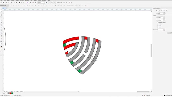The height and width of the screenshot is (97, 172).
Task: Switch to the Page 1 tab
Action: [x=21, y=92]
